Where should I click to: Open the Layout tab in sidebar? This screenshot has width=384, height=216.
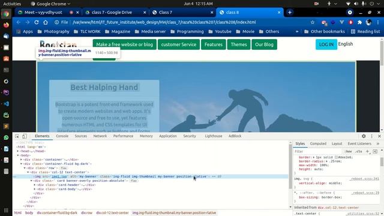pos(337,144)
